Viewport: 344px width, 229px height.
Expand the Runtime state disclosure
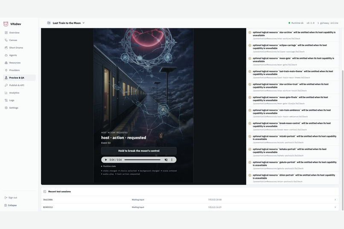point(108,166)
